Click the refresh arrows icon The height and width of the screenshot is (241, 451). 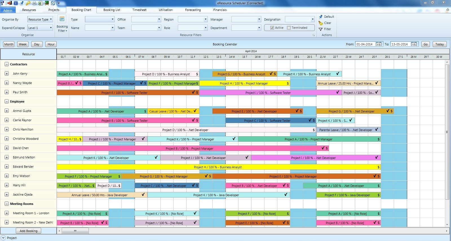(53, 3)
